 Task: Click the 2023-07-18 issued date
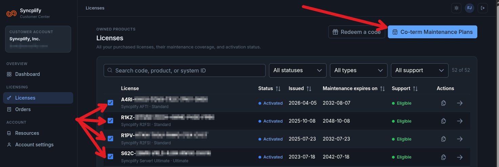tap(303, 157)
